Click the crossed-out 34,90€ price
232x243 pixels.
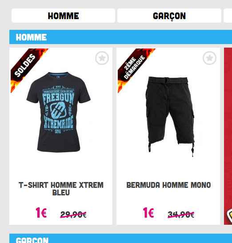point(181,215)
